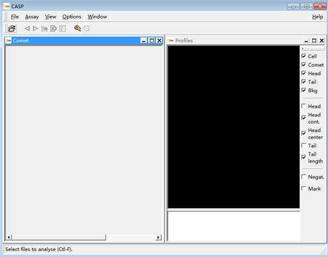Enable the Mark checkbox
The width and height of the screenshot is (328, 257).
click(x=304, y=189)
